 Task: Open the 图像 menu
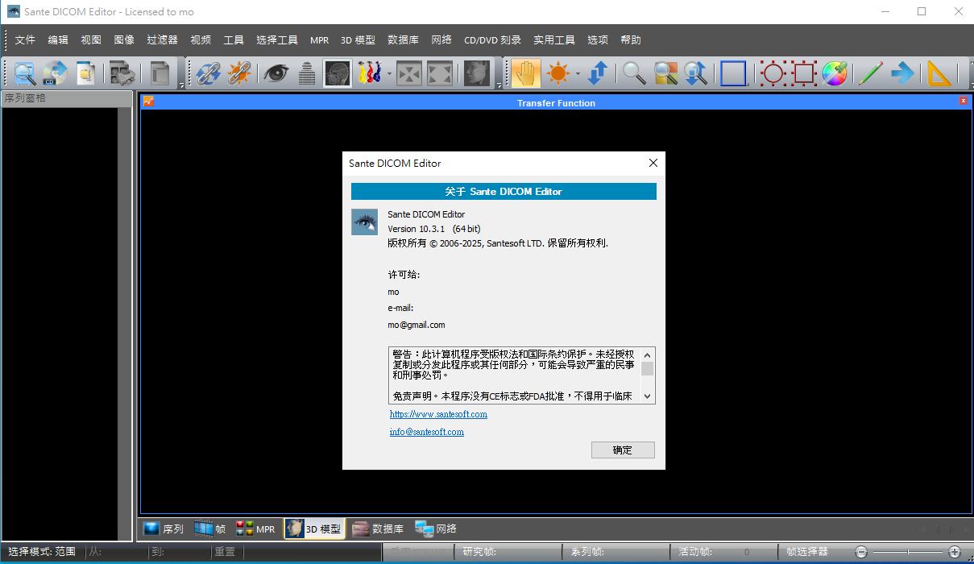(x=124, y=39)
